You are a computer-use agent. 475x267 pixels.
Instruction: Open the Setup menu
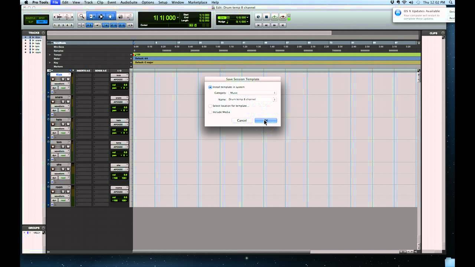(163, 2)
